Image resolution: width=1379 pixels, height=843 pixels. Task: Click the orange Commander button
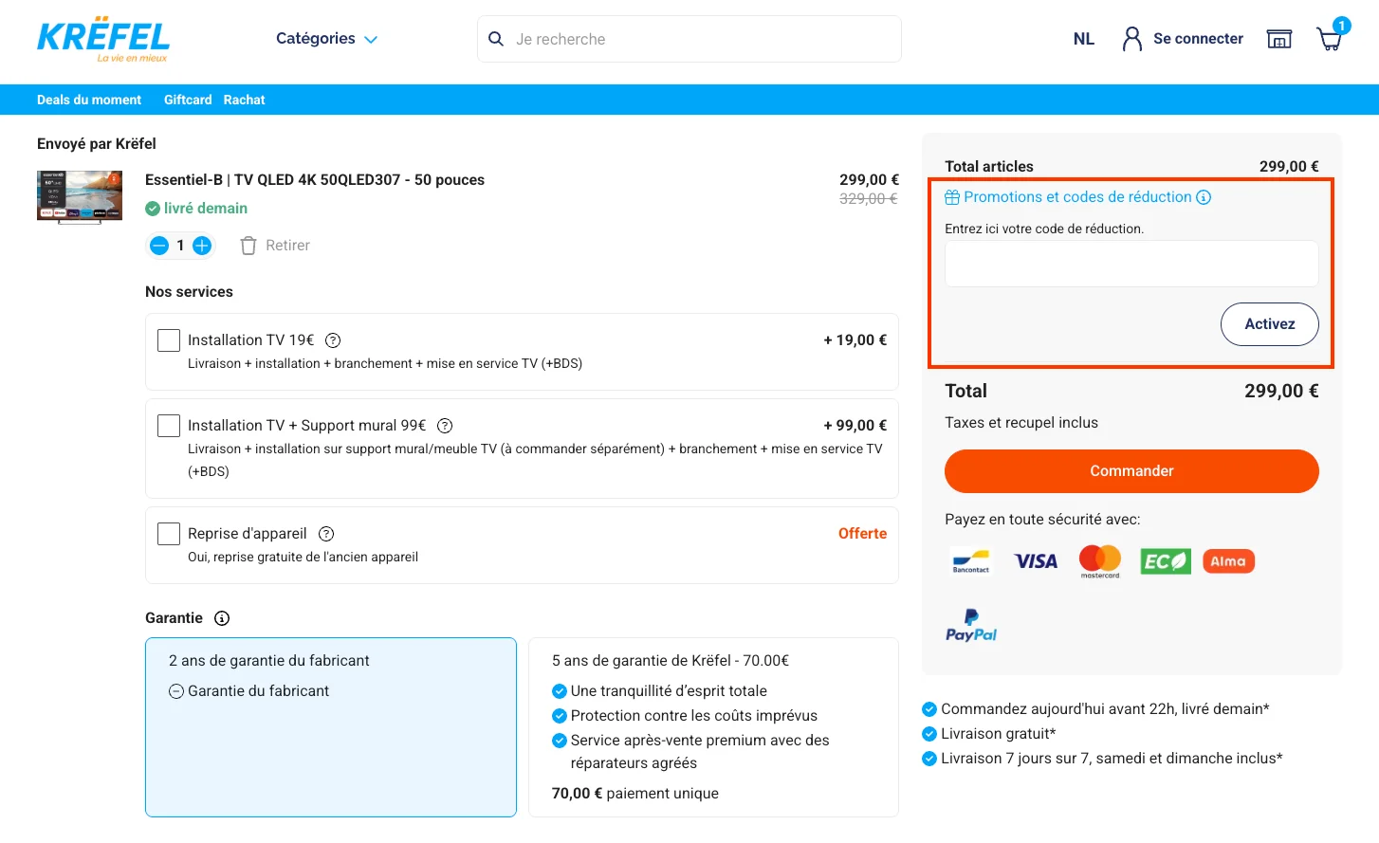(x=1131, y=471)
